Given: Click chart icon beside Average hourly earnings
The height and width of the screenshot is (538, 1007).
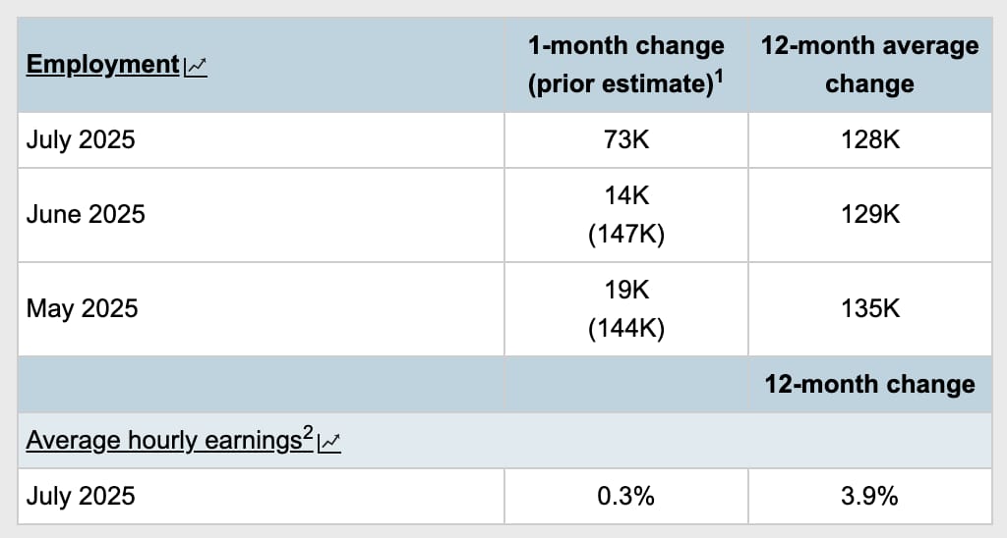Looking at the screenshot, I should pyautogui.click(x=328, y=443).
